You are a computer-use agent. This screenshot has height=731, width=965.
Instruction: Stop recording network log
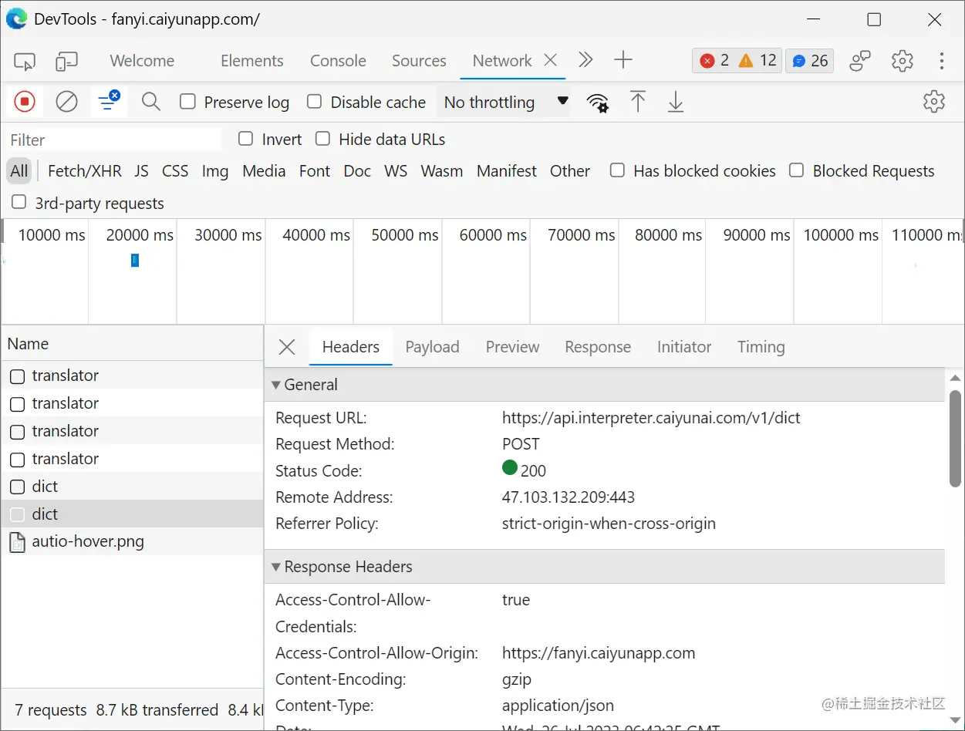click(25, 101)
